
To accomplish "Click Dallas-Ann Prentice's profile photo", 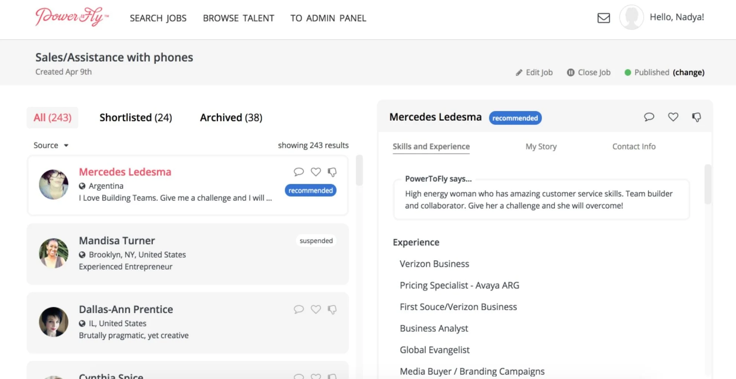I will pyautogui.click(x=53, y=322).
